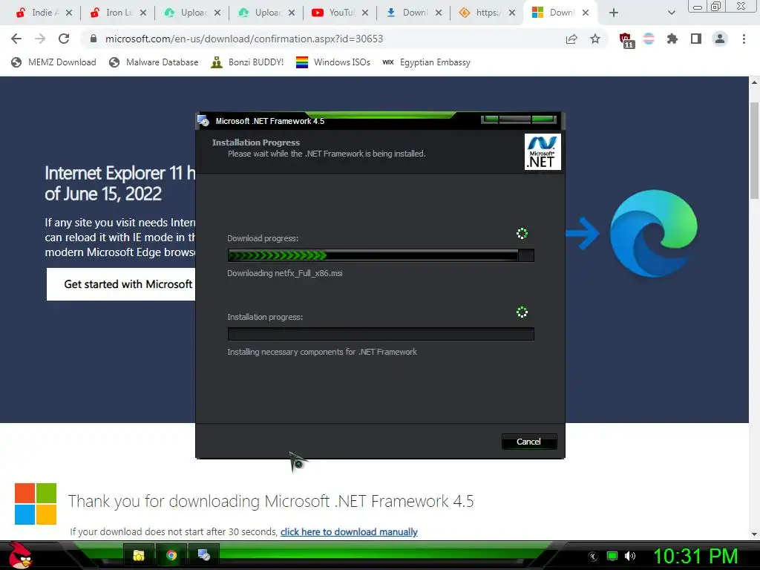Open the Chrome three-dot menu
The image size is (760, 570).
(744, 39)
